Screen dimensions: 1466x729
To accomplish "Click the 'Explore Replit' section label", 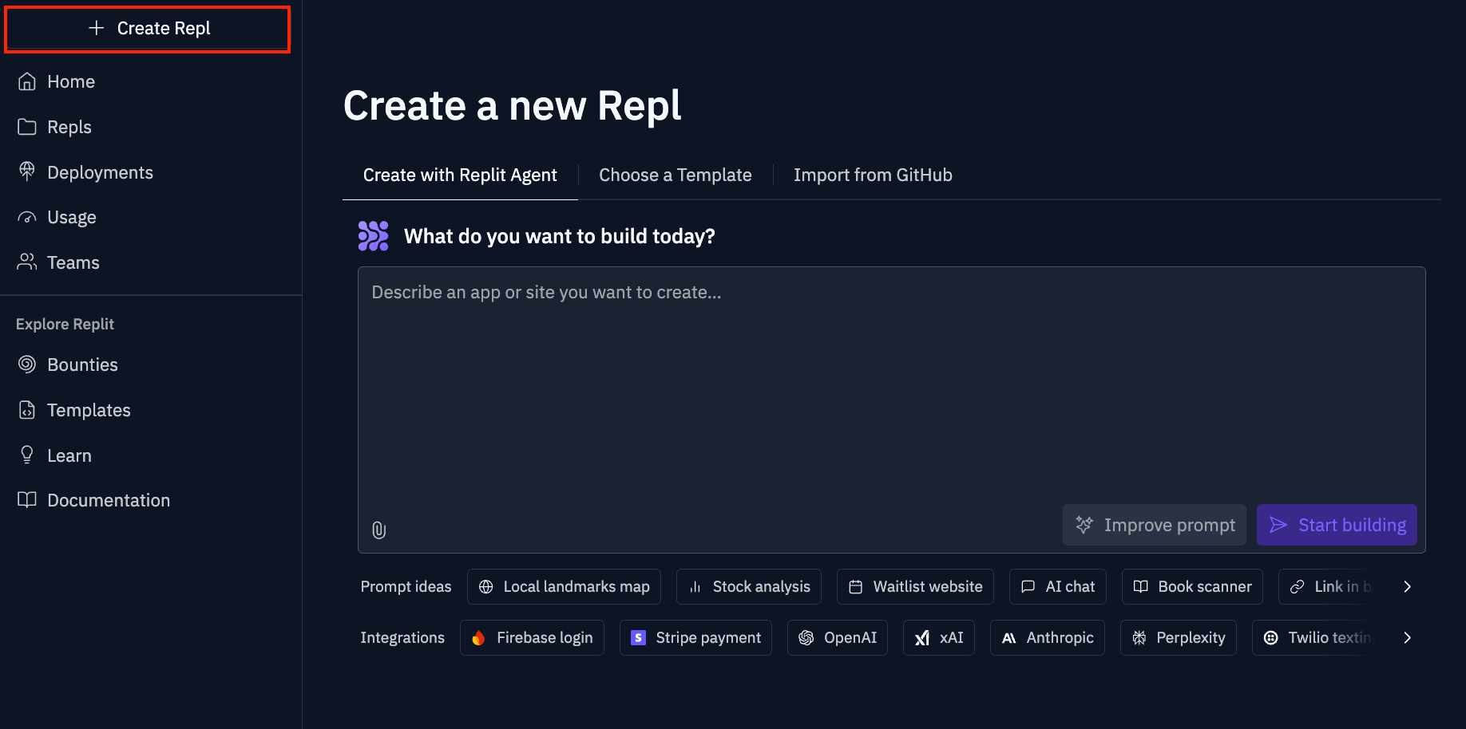I will click(65, 324).
